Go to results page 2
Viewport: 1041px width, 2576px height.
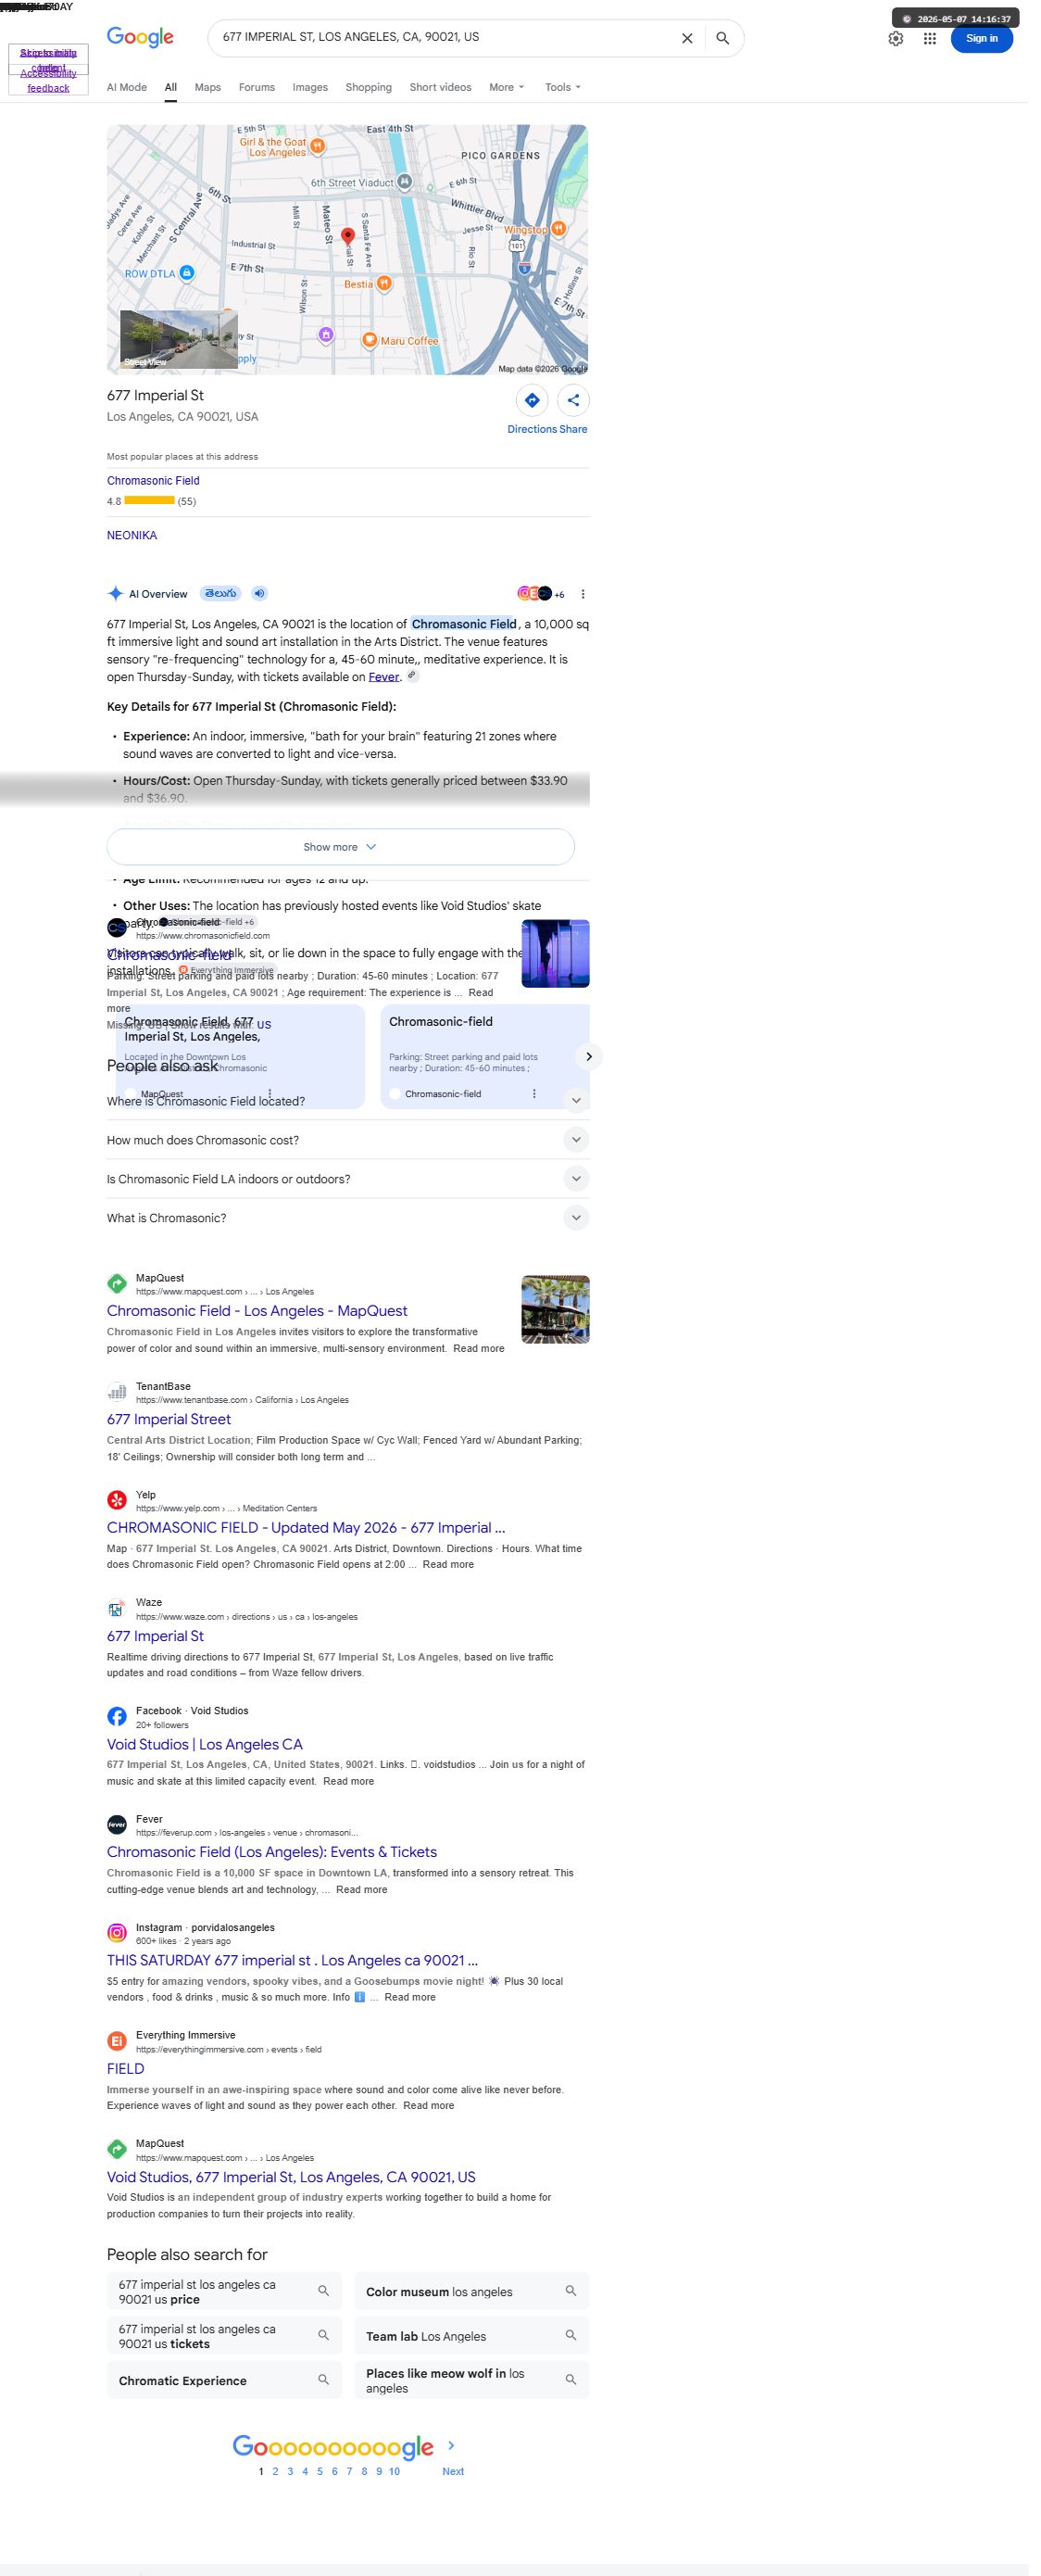[x=275, y=2471]
